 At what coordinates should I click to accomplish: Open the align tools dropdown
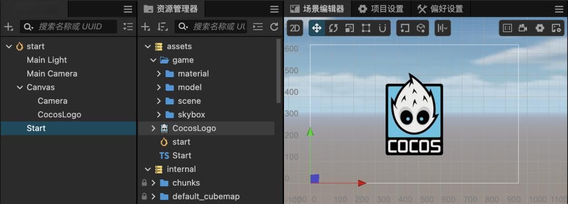tap(443, 28)
